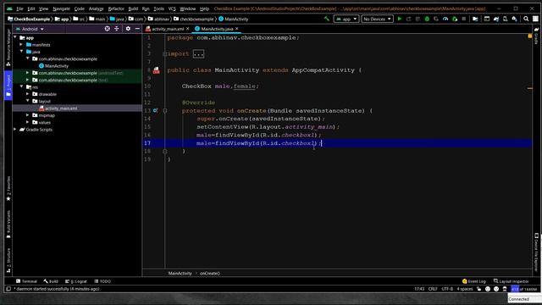Expand Gradle Scripts node
The width and height of the screenshot is (542, 305).
click(x=15, y=130)
